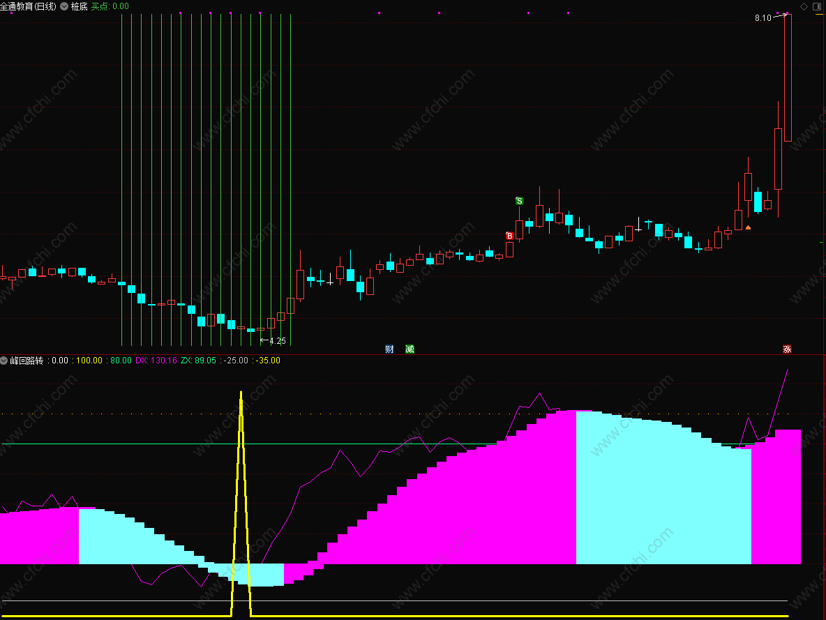Click the orange triangle marker near recent candles

click(748, 227)
